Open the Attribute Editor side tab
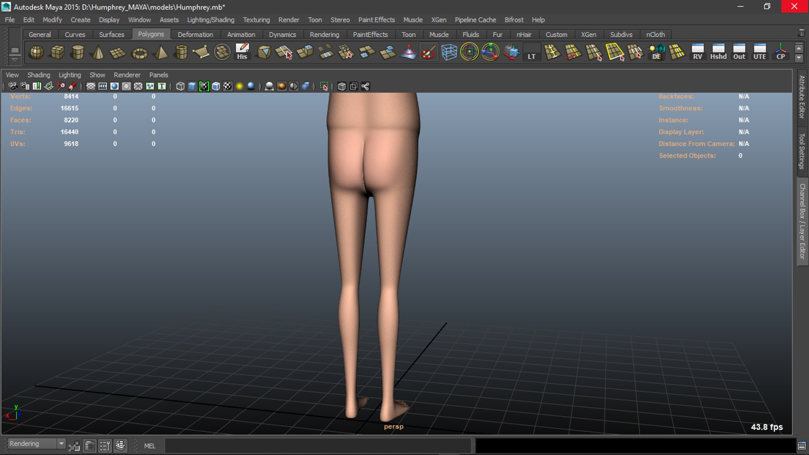Screen dimensions: 809x455 tap(802, 97)
